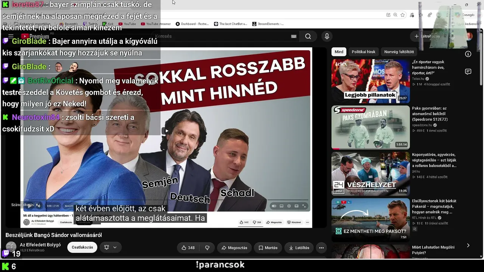This screenshot has width=484, height=272.
Task: Expand the notification bell dropdown
Action: [110, 247]
